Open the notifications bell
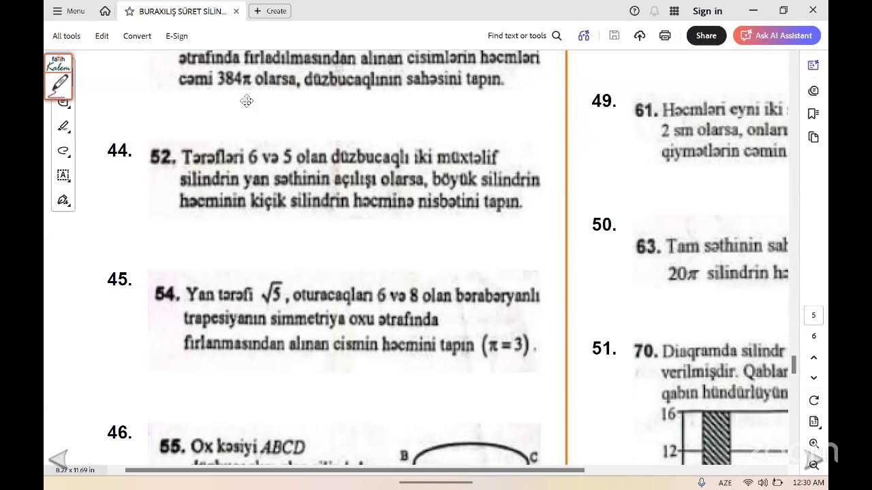The width and height of the screenshot is (872, 490). (654, 11)
